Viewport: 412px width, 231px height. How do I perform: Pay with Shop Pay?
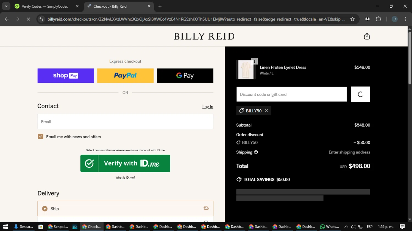pyautogui.click(x=66, y=76)
